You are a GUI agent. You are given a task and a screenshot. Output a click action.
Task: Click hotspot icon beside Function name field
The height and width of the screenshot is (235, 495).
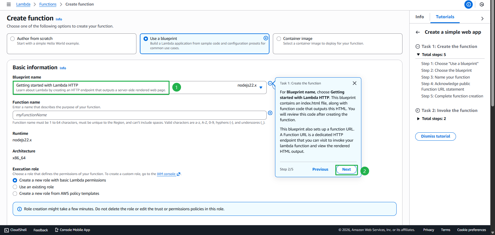click(270, 113)
